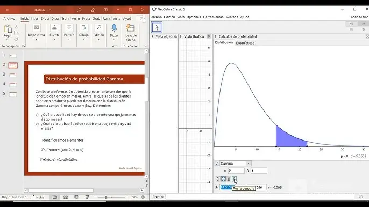
Task: Open the Edición menu in GeoGebra
Action: tap(169, 17)
